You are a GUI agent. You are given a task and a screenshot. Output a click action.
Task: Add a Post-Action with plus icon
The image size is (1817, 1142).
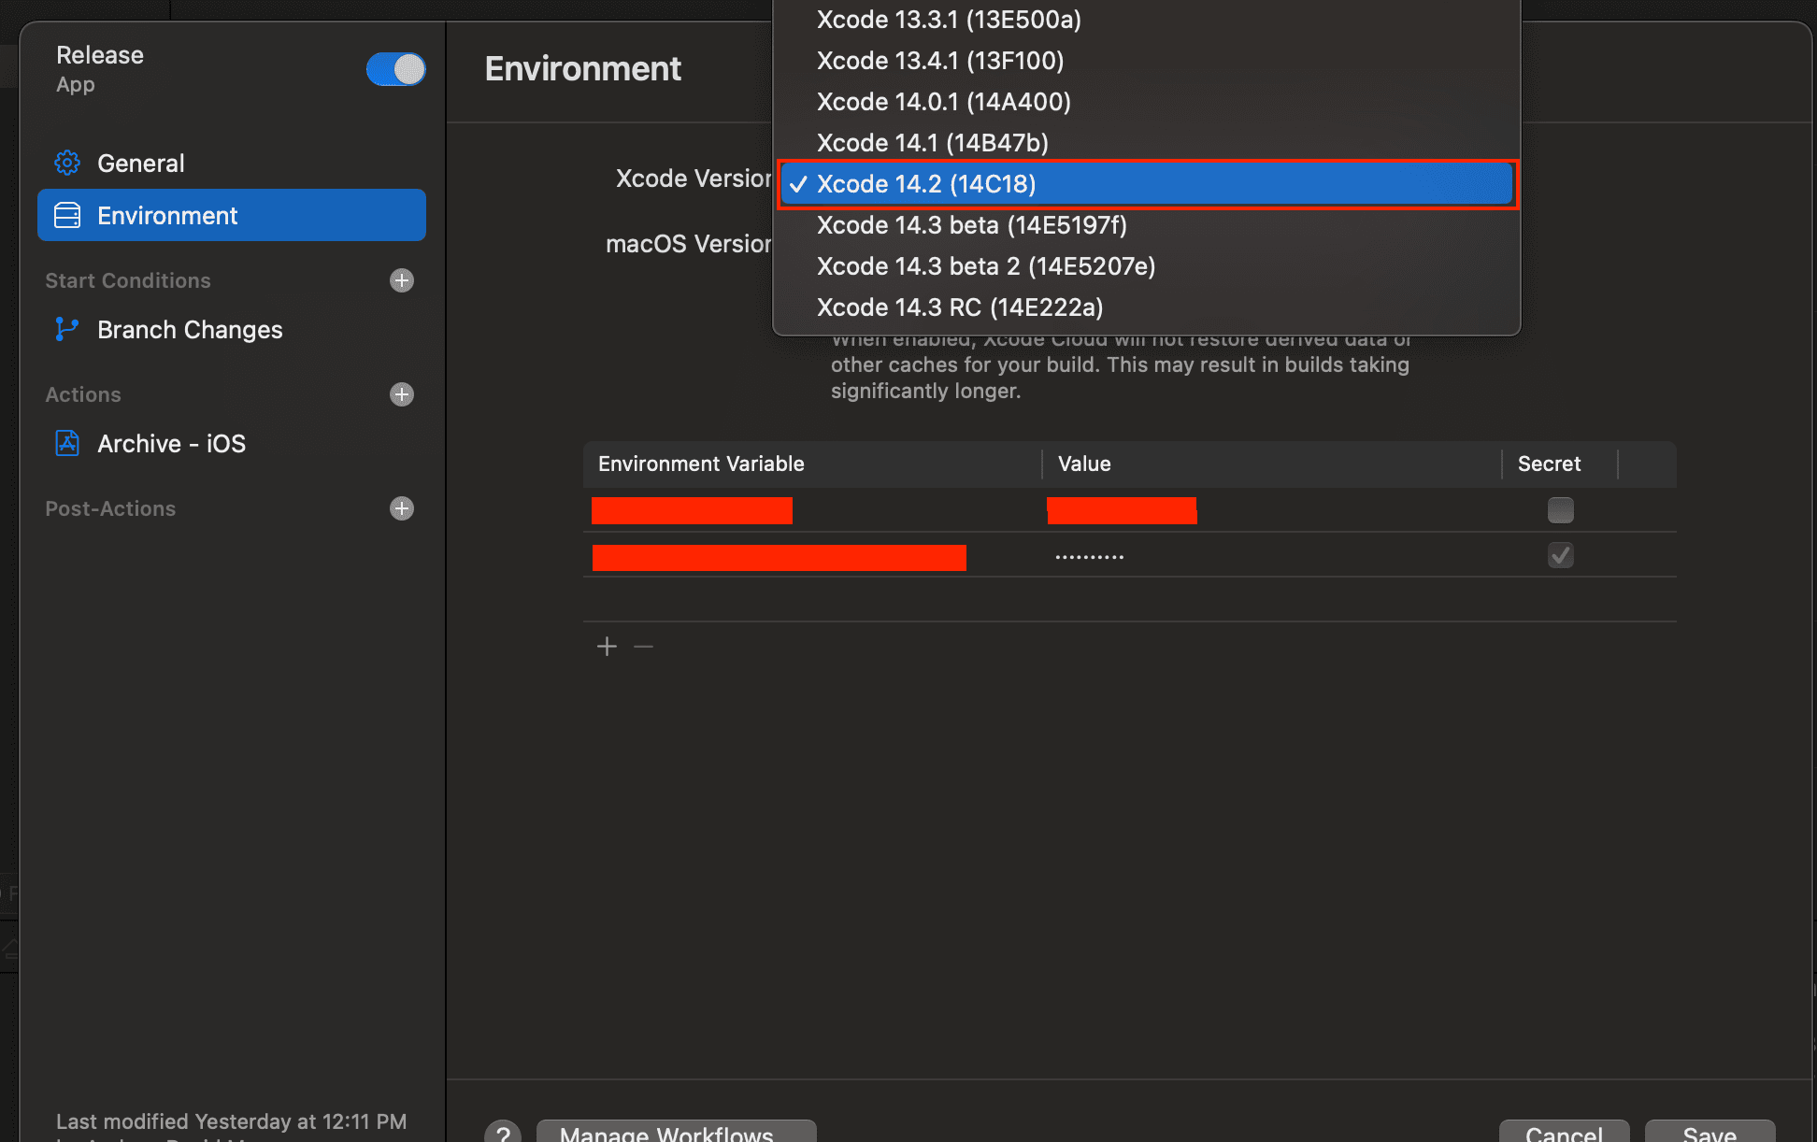[401, 508]
